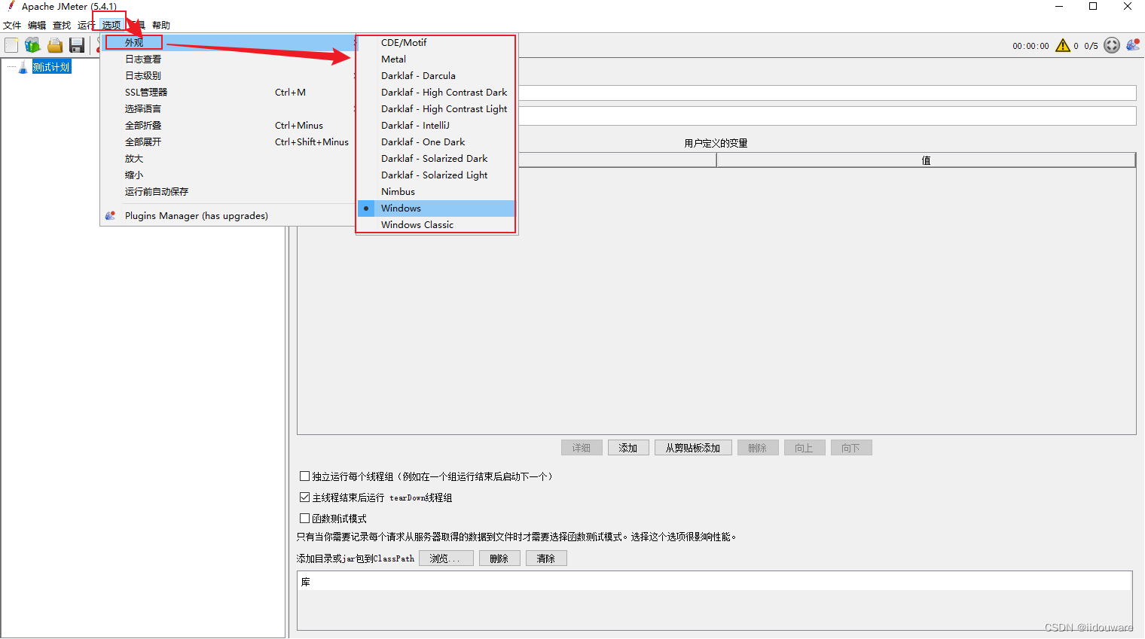Click the 向上 button
The width and height of the screenshot is (1145, 639).
tap(805, 448)
